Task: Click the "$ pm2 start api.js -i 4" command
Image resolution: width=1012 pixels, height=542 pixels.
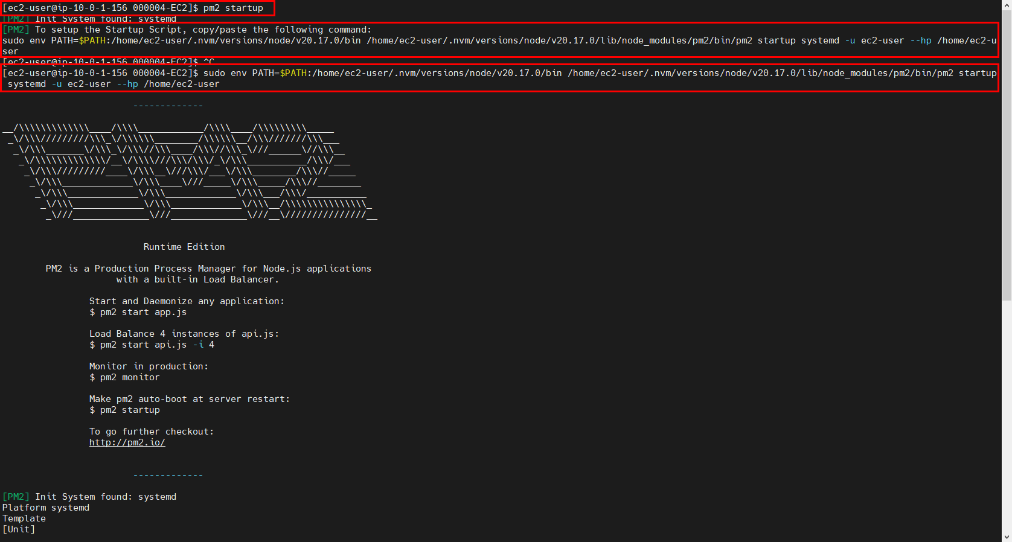Action: [152, 345]
